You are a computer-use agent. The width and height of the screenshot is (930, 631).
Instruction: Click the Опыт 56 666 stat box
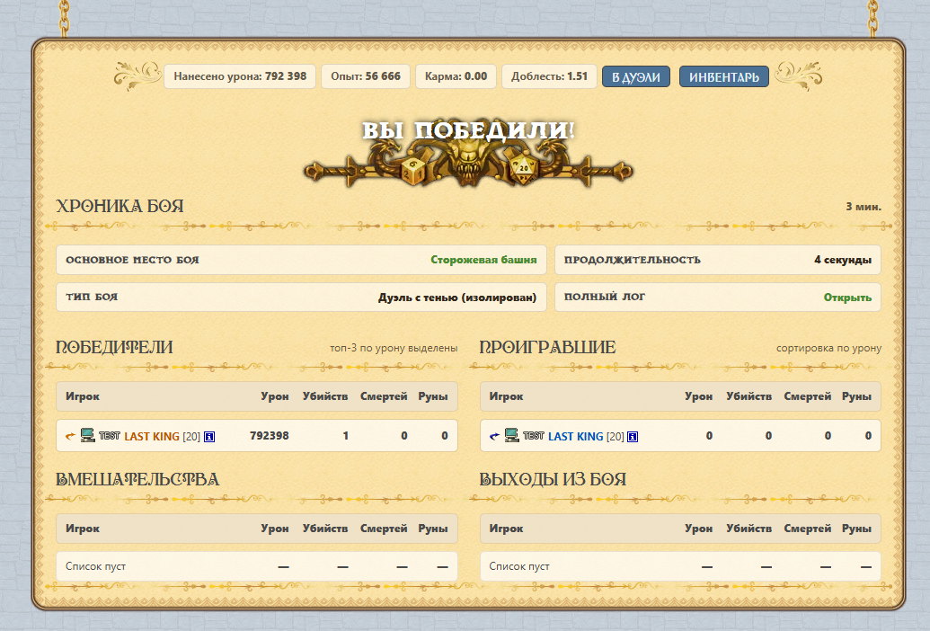coord(366,76)
